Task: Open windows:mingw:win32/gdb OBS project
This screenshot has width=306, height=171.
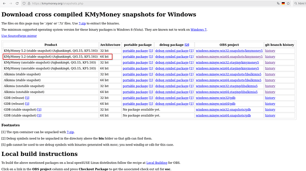Action: (x=216, y=98)
